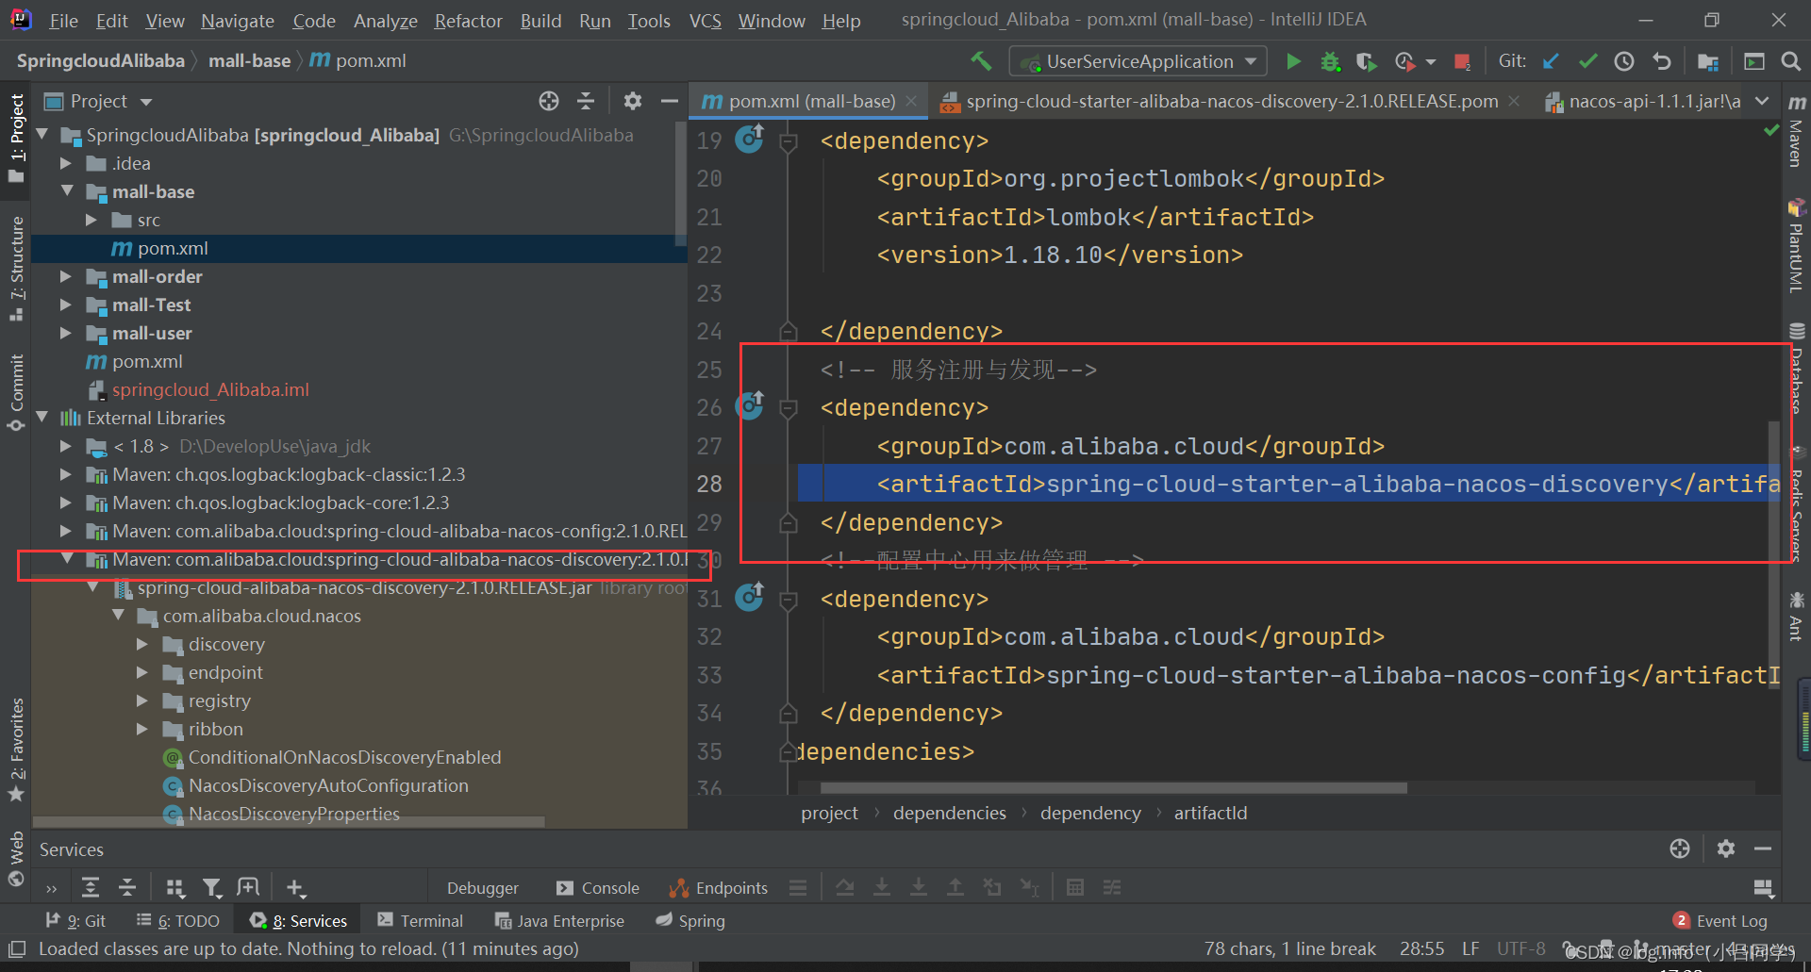Run with coverage shield icon
The image size is (1811, 972).
tap(1366, 61)
